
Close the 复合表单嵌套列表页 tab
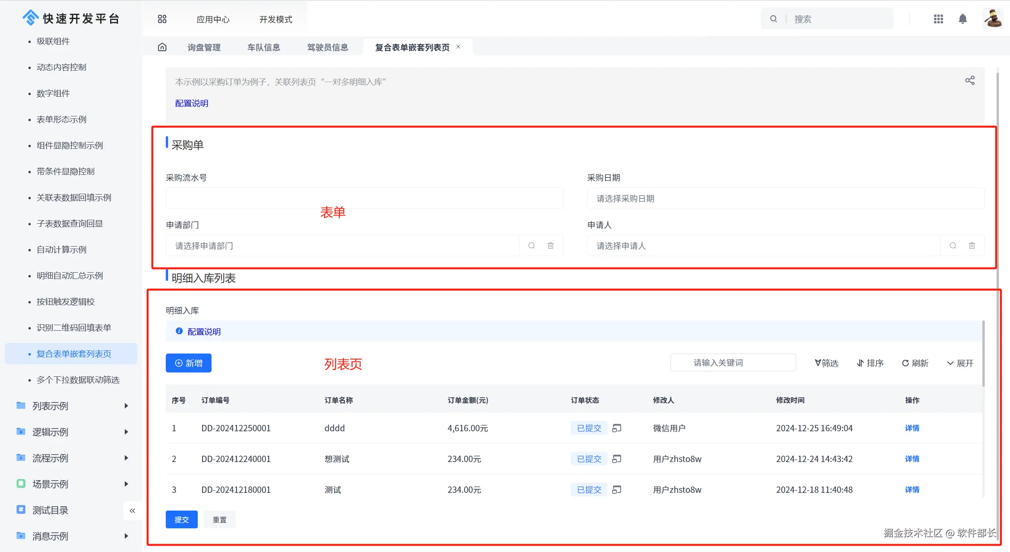click(x=458, y=47)
